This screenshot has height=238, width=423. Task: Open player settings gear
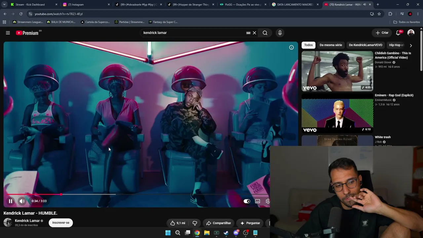click(x=268, y=201)
